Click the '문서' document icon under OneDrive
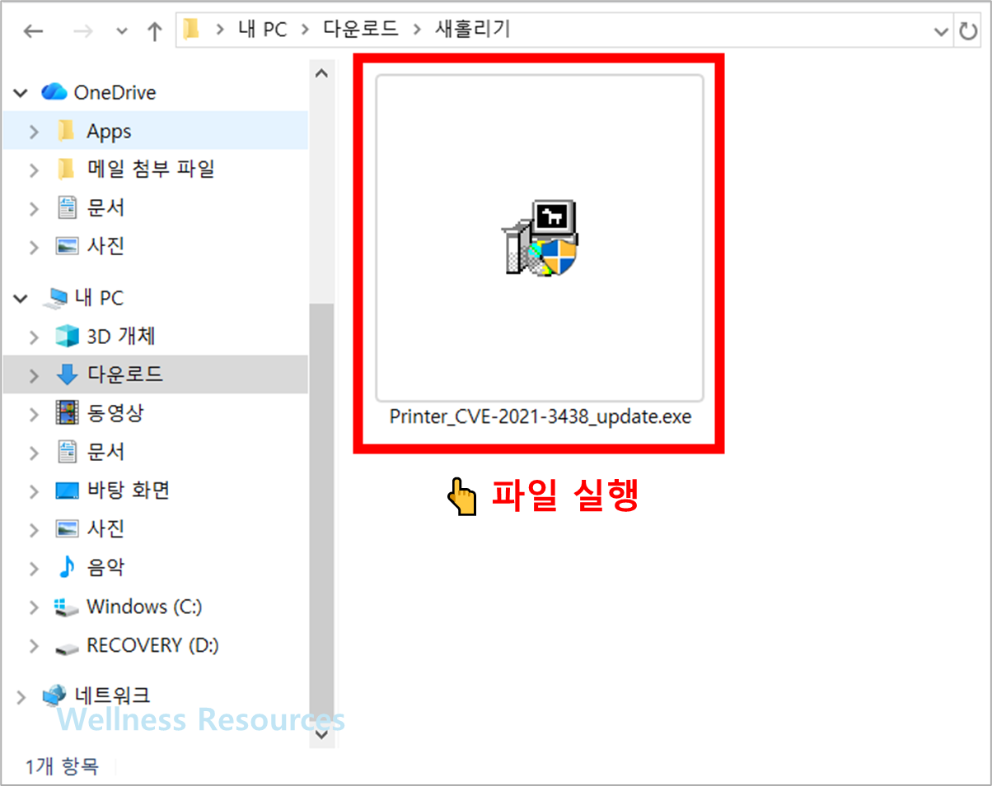The width and height of the screenshot is (992, 786). pos(67,207)
